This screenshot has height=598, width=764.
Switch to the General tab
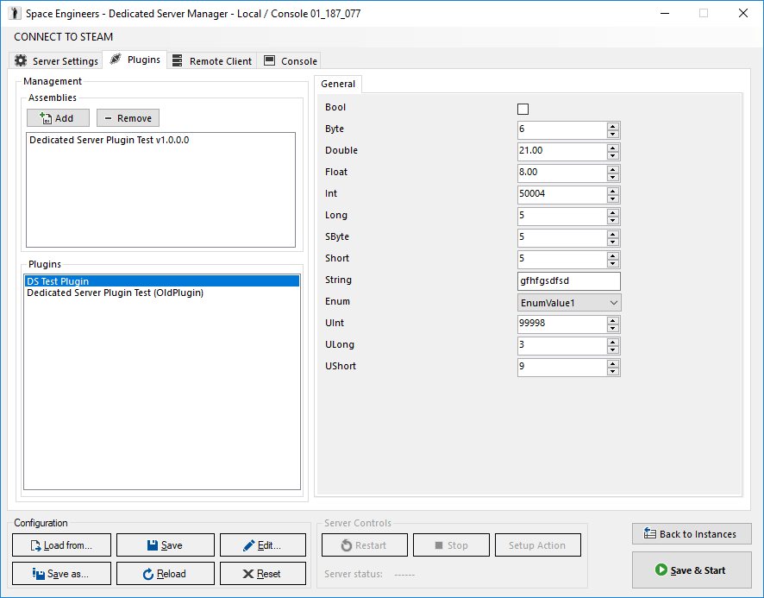click(338, 84)
